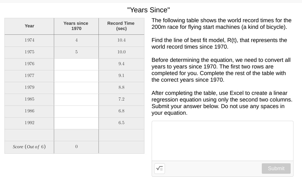Image resolution: width=302 pixels, height=177 pixels.
Task: Click the Year column header
Action: 29,26
